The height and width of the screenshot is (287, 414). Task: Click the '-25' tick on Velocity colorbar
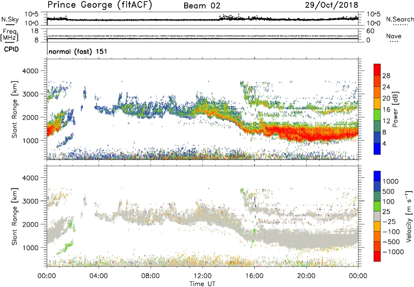click(x=389, y=221)
